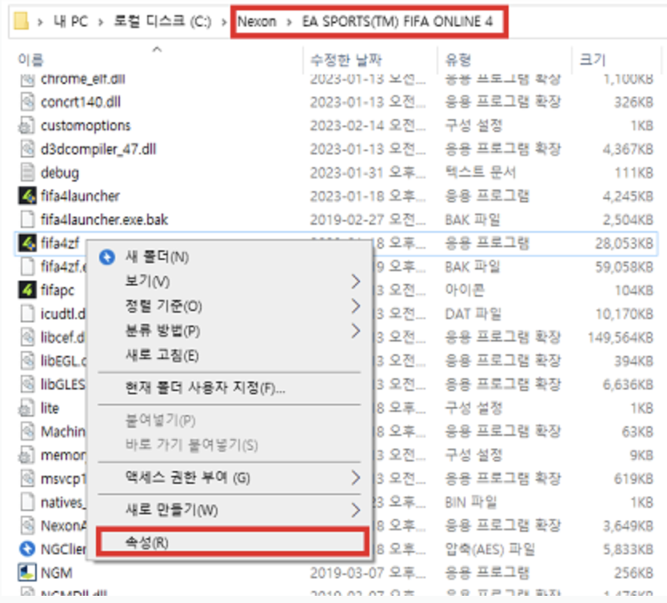Viewport: 667px width, 603px height.
Task: Open the chevron after 내 PC breadcrumb
Action: [x=101, y=22]
